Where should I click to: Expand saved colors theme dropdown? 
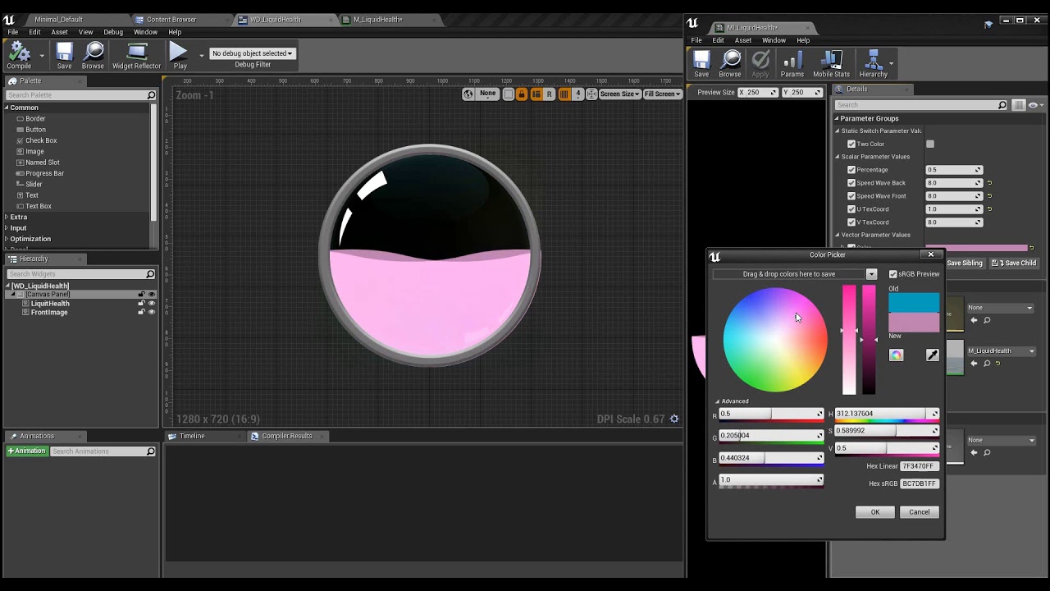[x=871, y=274]
